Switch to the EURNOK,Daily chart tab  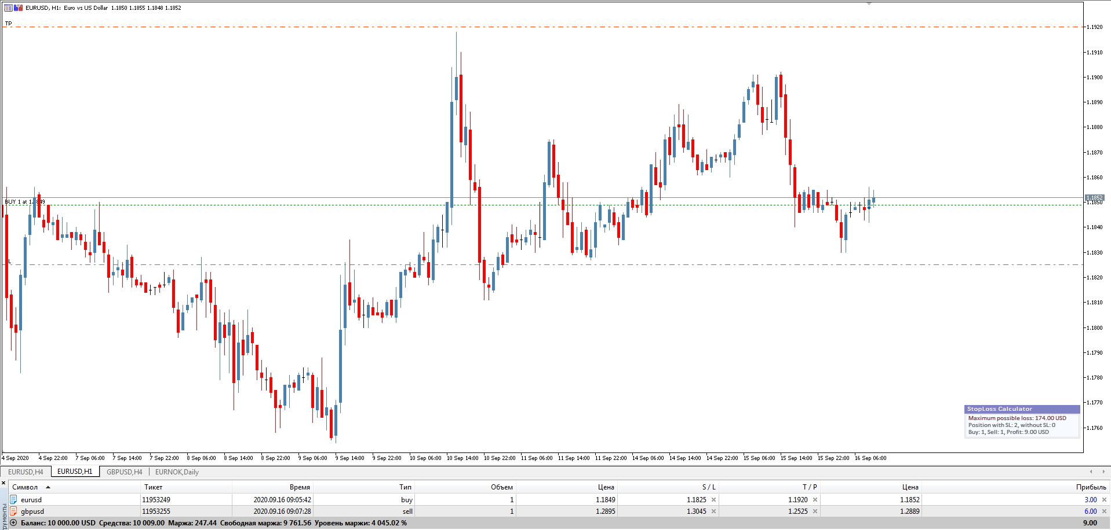point(177,472)
